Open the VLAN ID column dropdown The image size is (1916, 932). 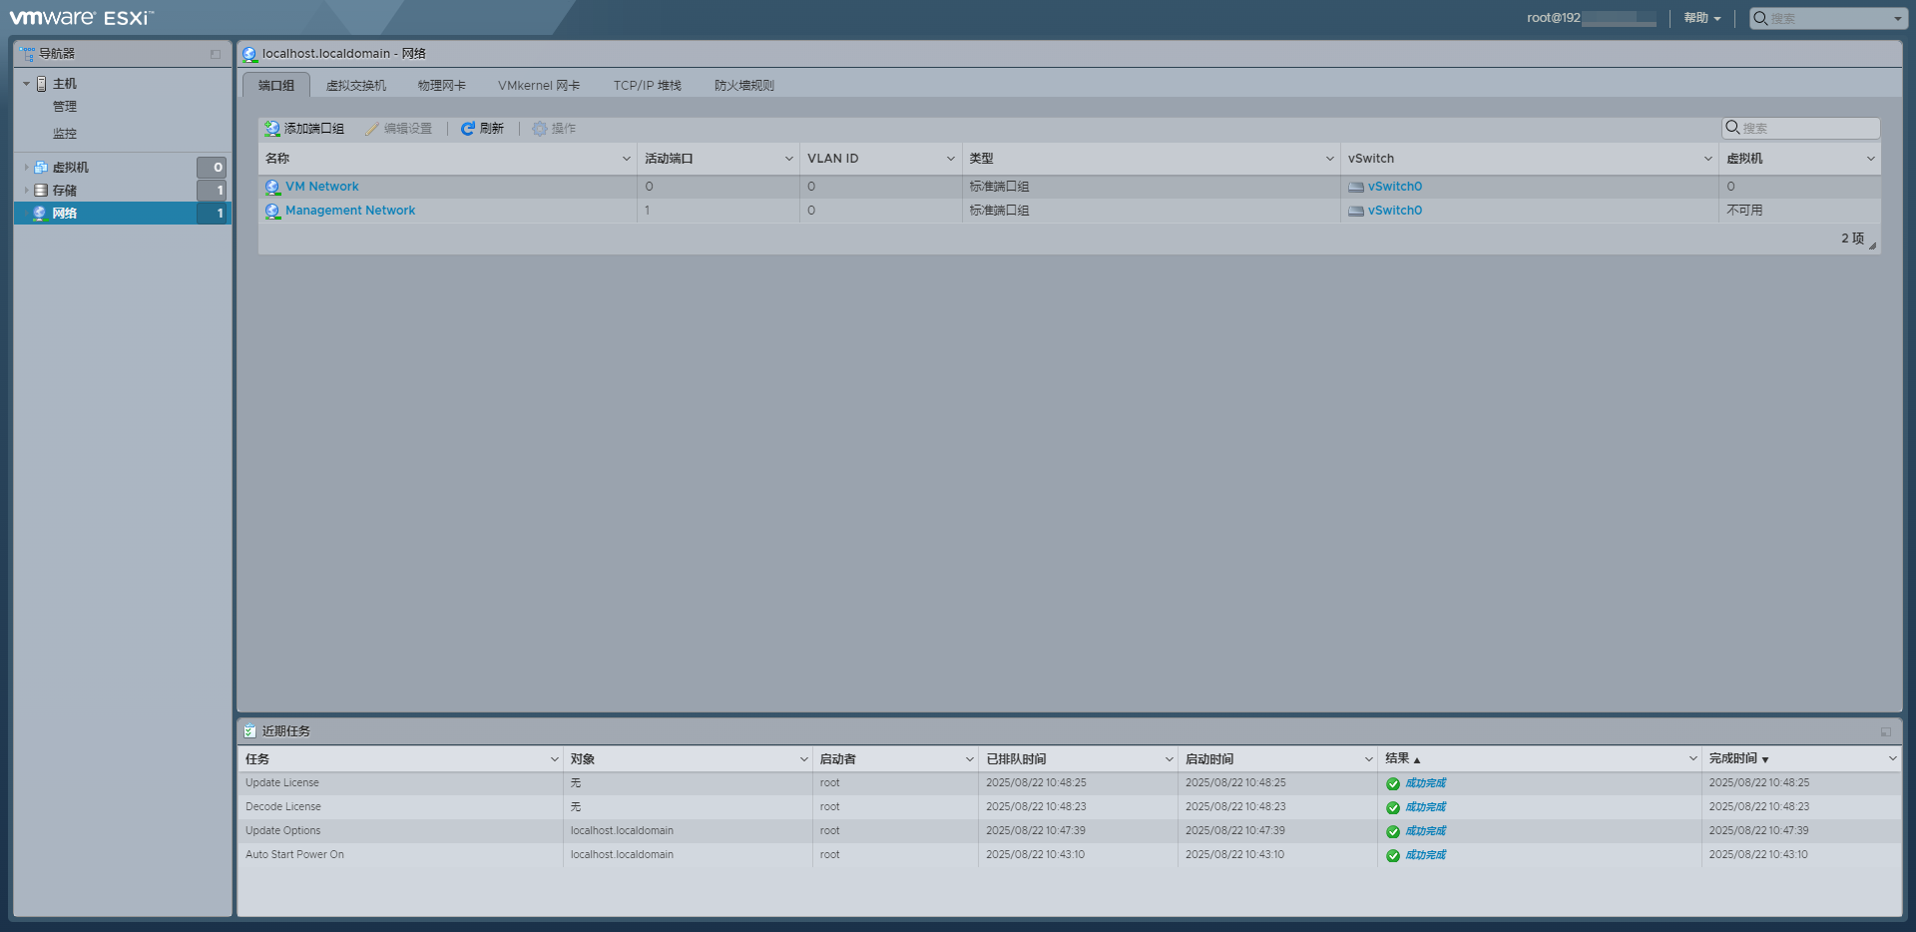point(949,158)
